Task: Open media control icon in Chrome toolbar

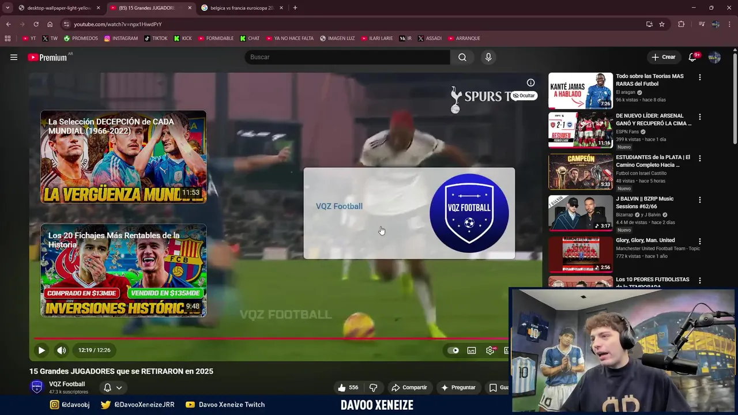Action: coord(701,24)
